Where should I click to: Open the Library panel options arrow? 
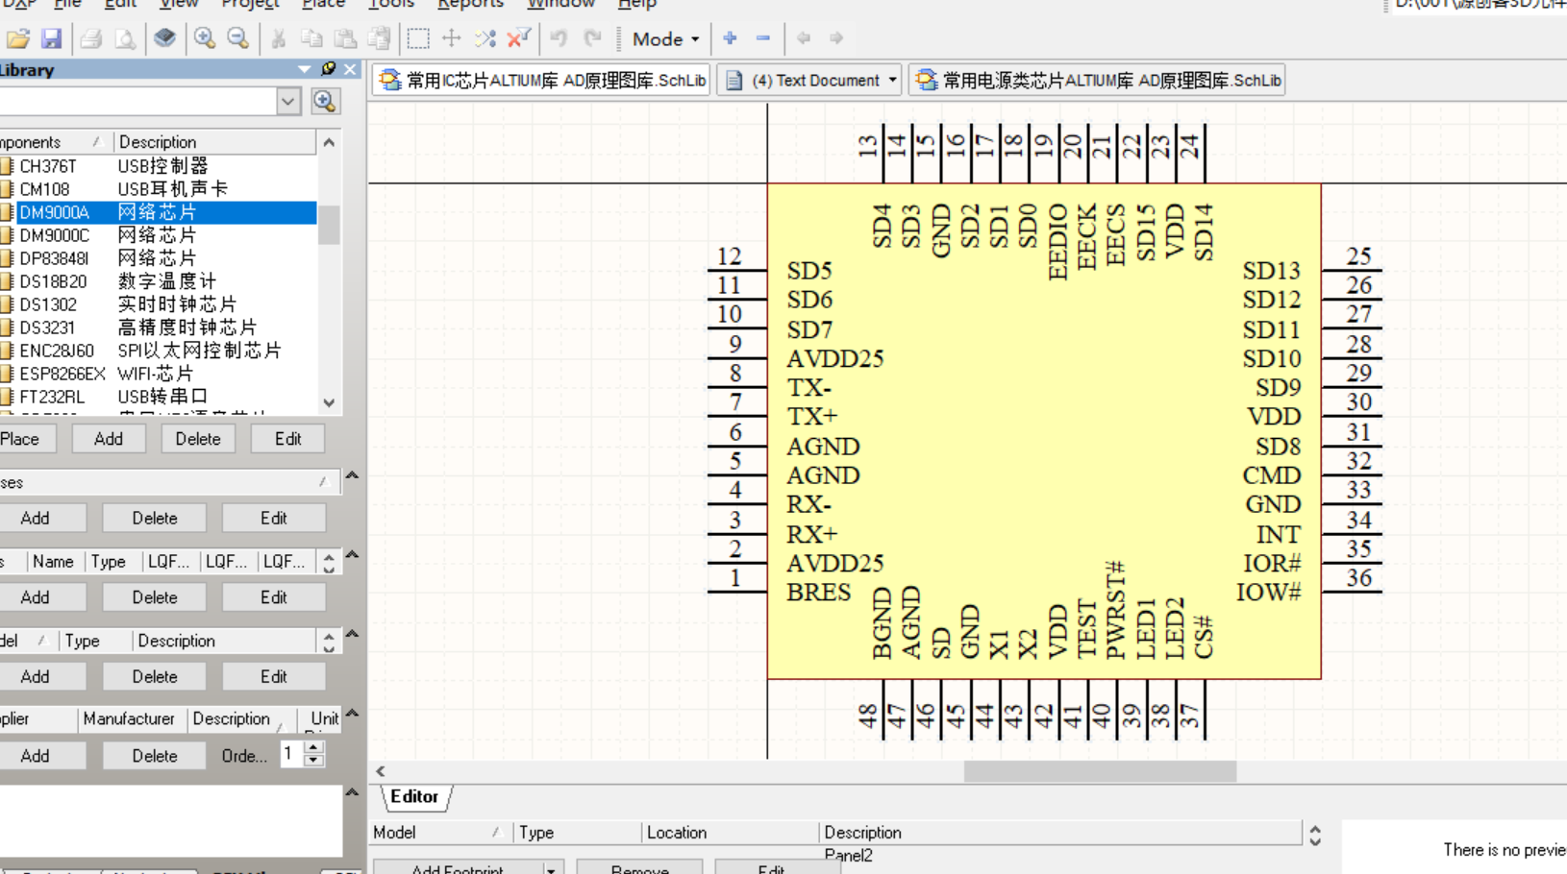click(305, 69)
